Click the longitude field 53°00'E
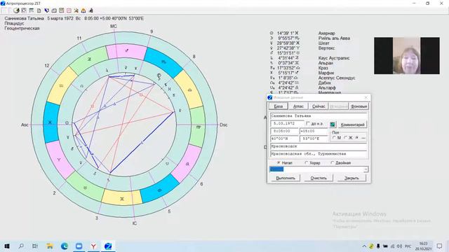Screen dimensions: 449x252 click(314, 139)
